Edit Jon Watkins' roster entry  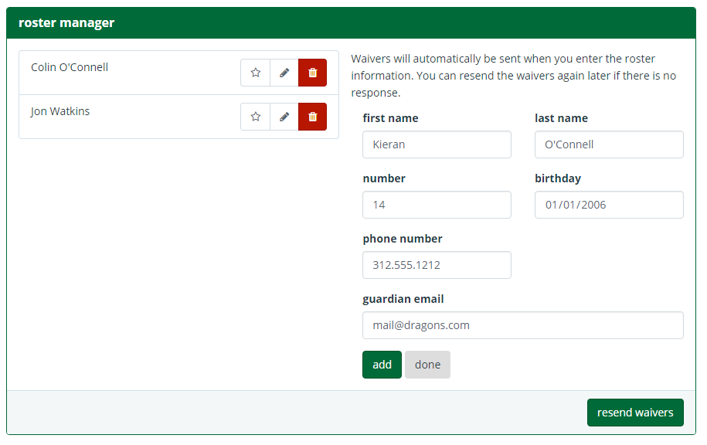point(284,117)
